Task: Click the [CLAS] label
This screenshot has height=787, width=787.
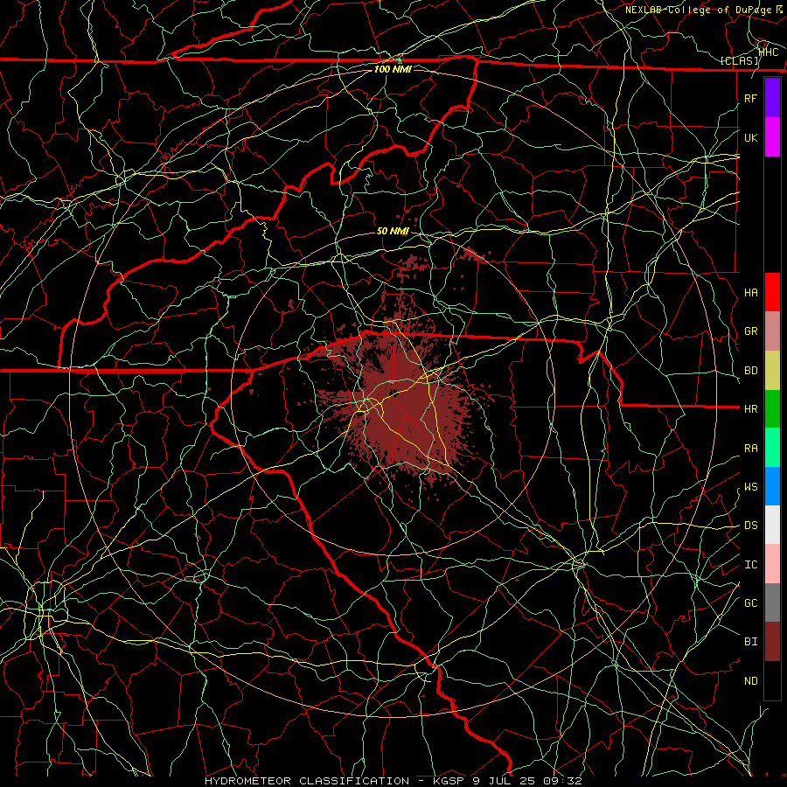Action: (x=740, y=60)
